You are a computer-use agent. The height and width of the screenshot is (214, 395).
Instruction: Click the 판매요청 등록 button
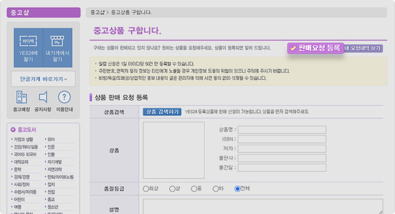coord(316,48)
